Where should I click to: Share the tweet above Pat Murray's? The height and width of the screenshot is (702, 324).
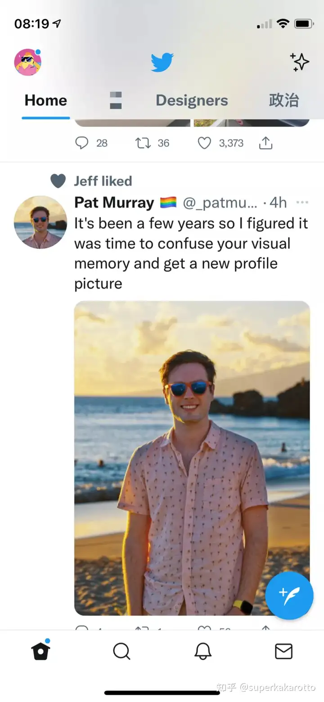(x=265, y=143)
